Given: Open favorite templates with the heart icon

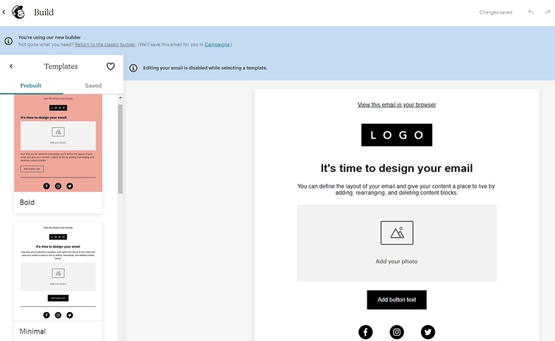Looking at the screenshot, I should 110,66.
